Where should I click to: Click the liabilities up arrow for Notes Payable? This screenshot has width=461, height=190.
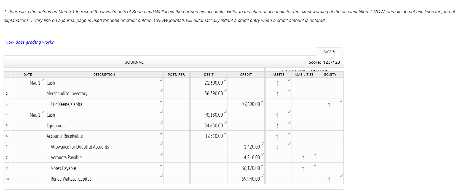[x=303, y=169]
